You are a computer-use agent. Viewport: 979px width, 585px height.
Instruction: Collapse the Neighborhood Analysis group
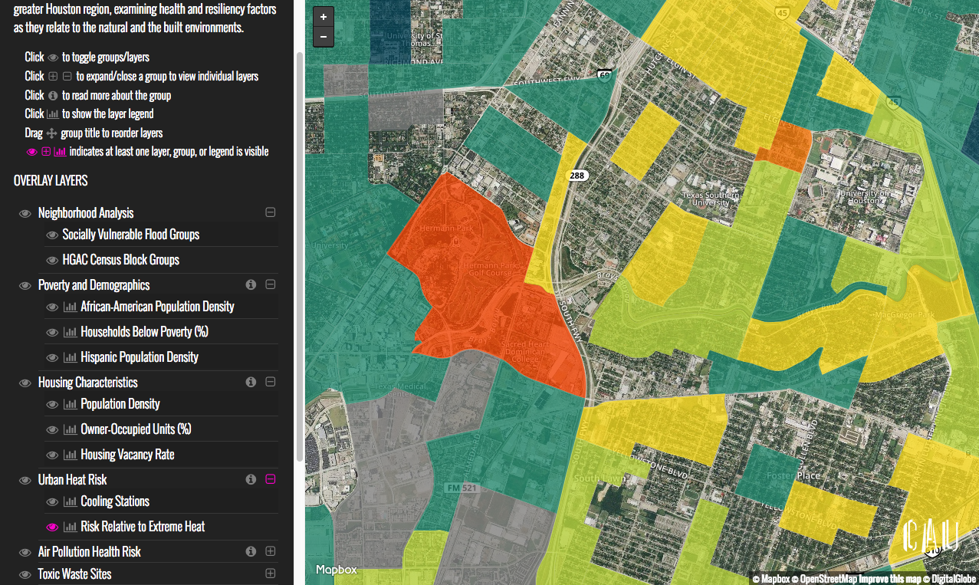coord(270,212)
